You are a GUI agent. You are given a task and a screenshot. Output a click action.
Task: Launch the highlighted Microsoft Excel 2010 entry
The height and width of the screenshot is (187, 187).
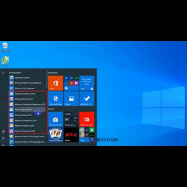pyautogui.click(x=27, y=110)
